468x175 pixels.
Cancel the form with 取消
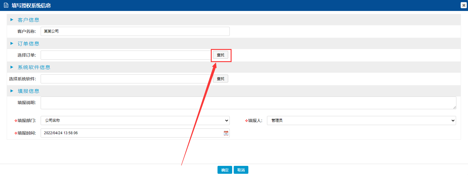241,170
